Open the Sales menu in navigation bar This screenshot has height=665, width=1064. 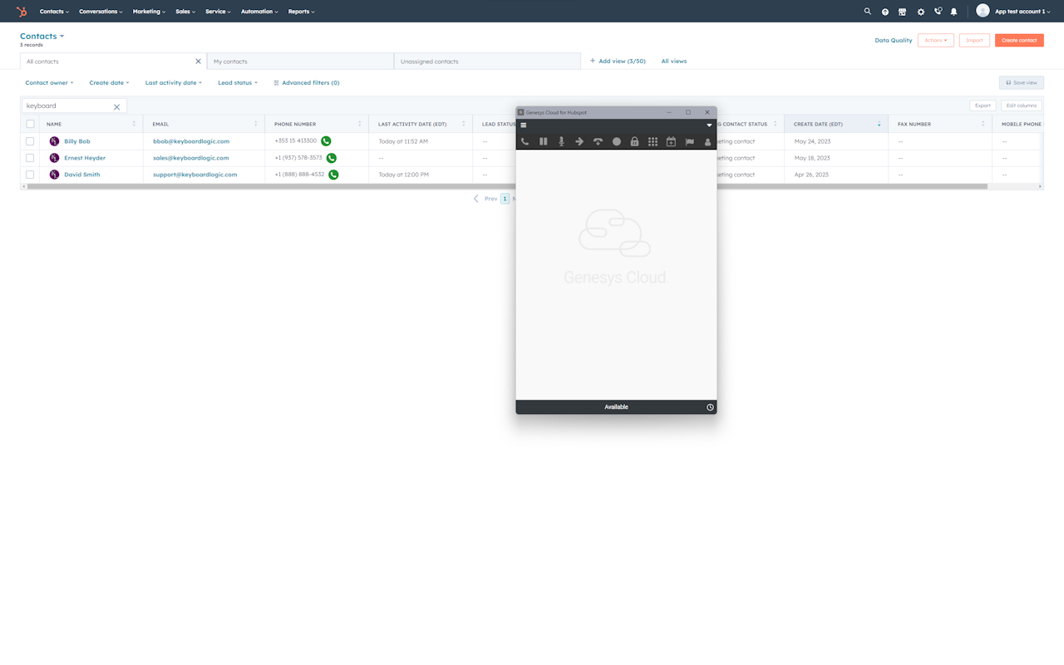tap(185, 12)
